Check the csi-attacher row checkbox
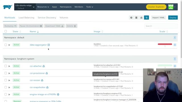Image resolution: width=182 pixels, height=102 pixels. 6,66
